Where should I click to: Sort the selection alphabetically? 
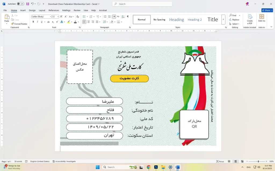(123, 17)
